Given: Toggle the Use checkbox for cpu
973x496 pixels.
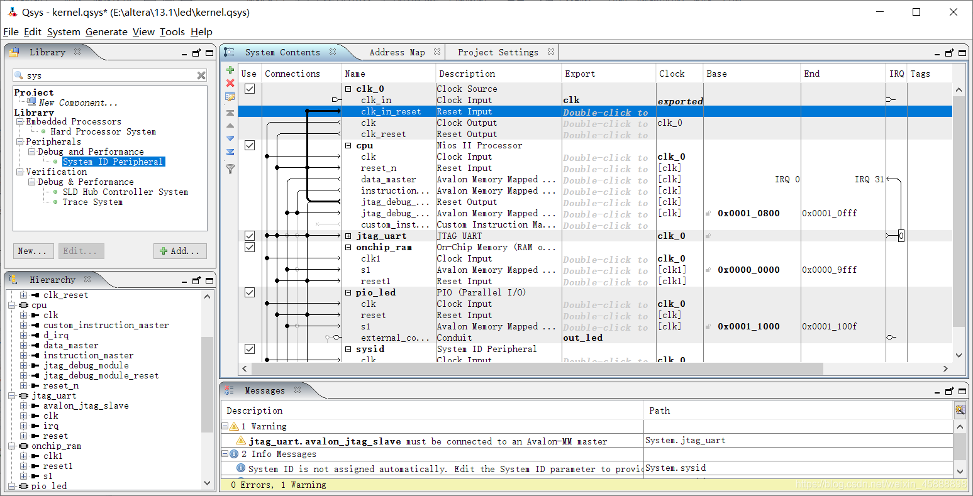Looking at the screenshot, I should click(250, 145).
